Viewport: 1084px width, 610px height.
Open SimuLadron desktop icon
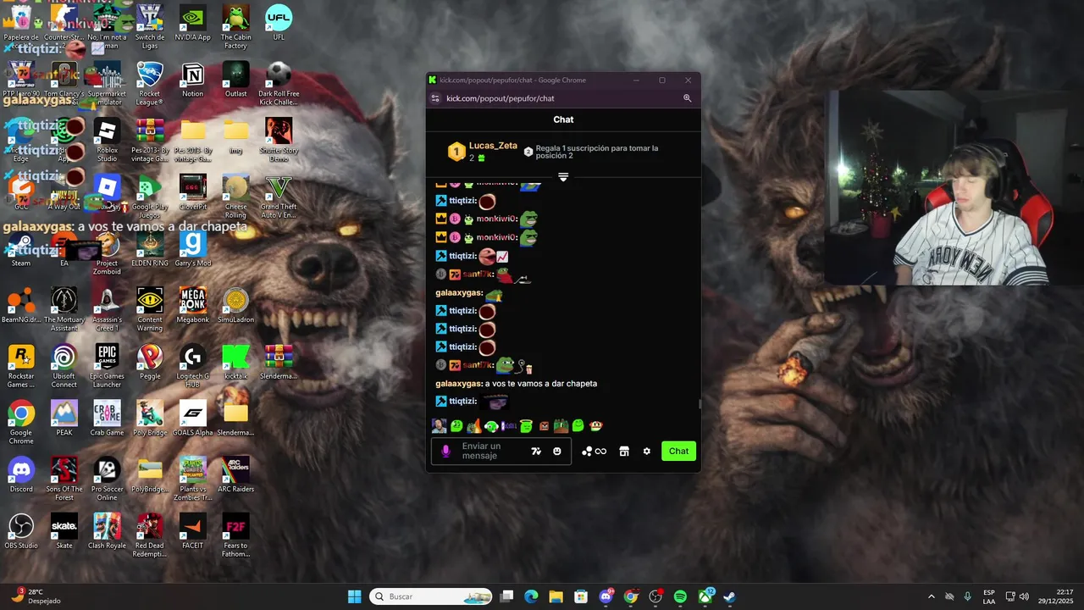235,306
